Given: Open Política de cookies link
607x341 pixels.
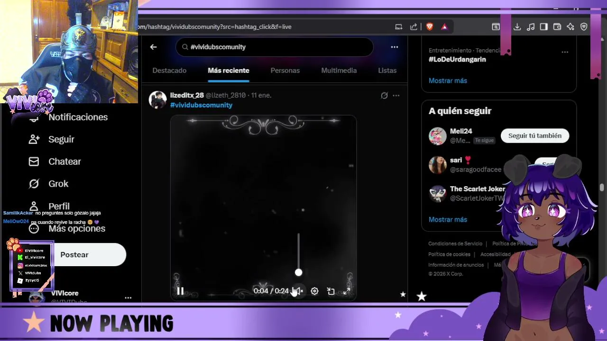Looking at the screenshot, I should pos(449,254).
